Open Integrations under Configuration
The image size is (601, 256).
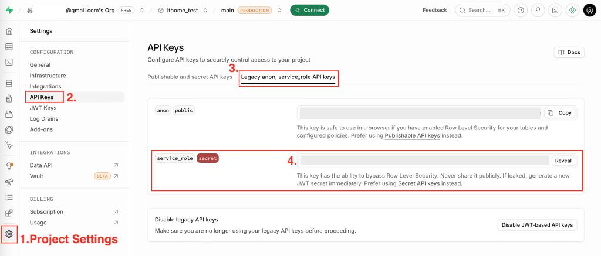pos(45,87)
